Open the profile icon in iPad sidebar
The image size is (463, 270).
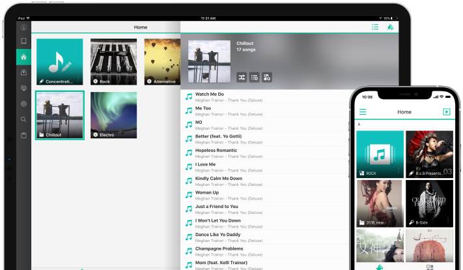pos(23,27)
